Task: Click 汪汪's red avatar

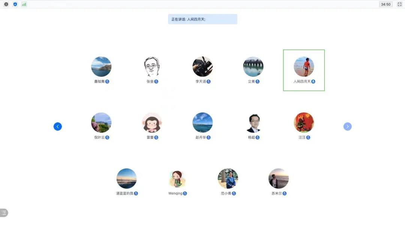Action: (304, 122)
